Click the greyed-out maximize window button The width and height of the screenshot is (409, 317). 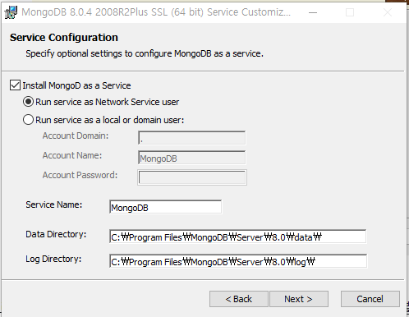coord(350,12)
